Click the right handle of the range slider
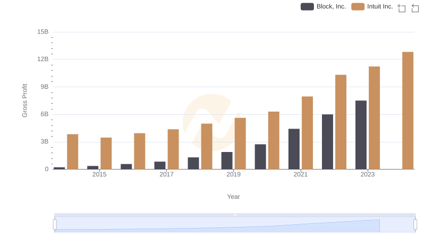The height and width of the screenshot is (245, 425). [415, 225]
